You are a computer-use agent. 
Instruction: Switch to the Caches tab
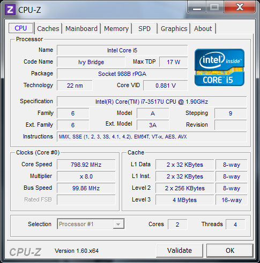pyautogui.click(x=48, y=28)
